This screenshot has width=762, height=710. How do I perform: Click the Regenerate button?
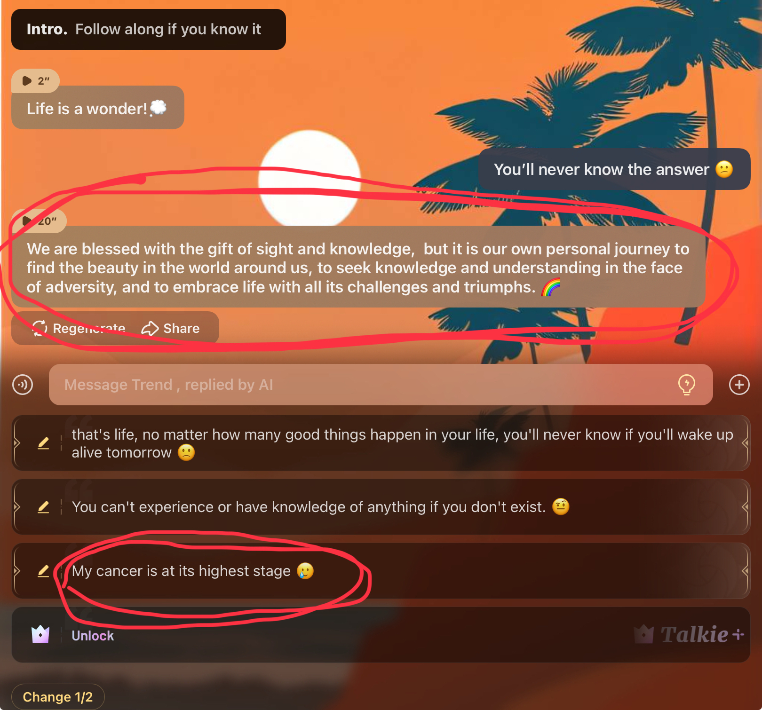[x=79, y=328]
